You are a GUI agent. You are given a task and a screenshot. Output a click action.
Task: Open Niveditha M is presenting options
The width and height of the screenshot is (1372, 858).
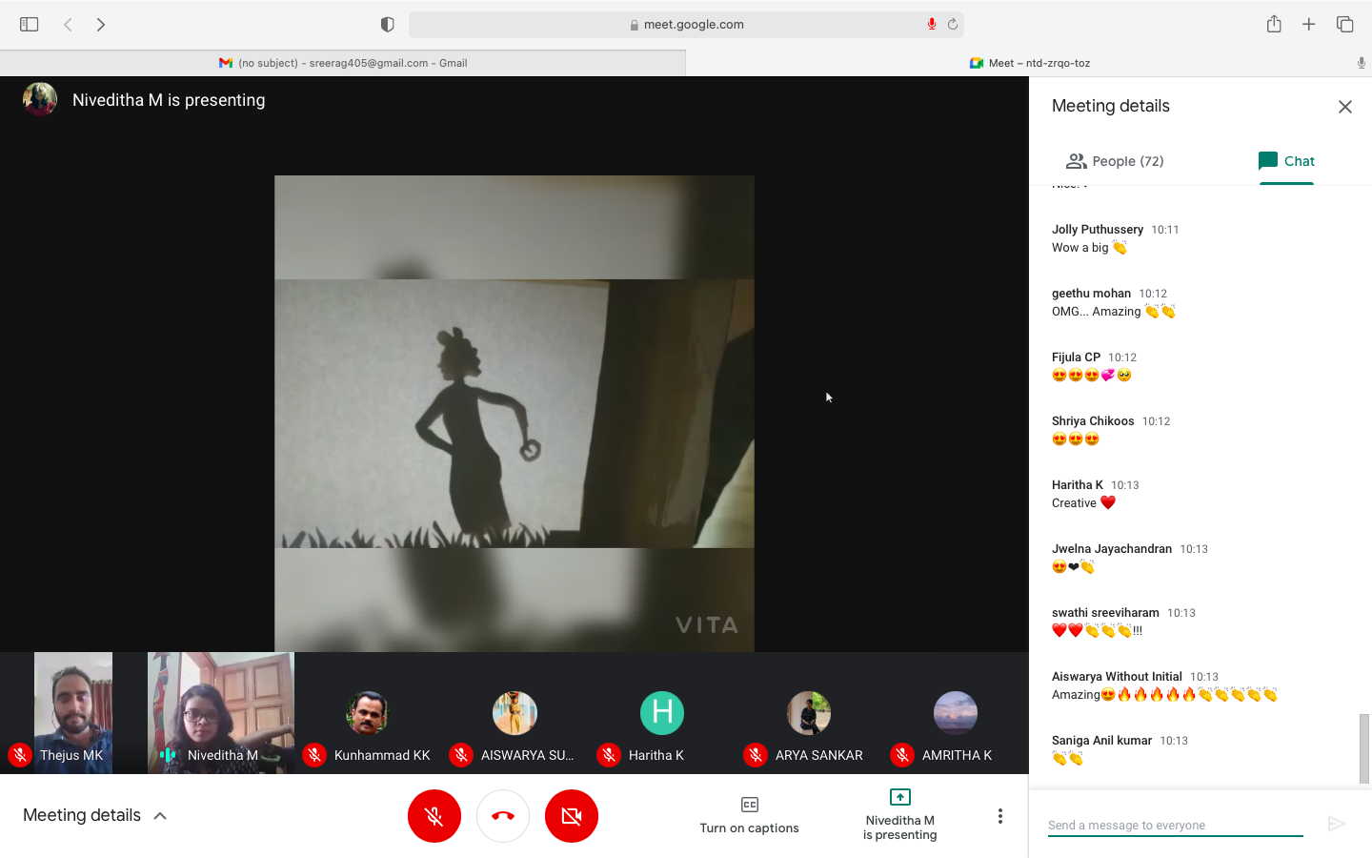coord(900,815)
